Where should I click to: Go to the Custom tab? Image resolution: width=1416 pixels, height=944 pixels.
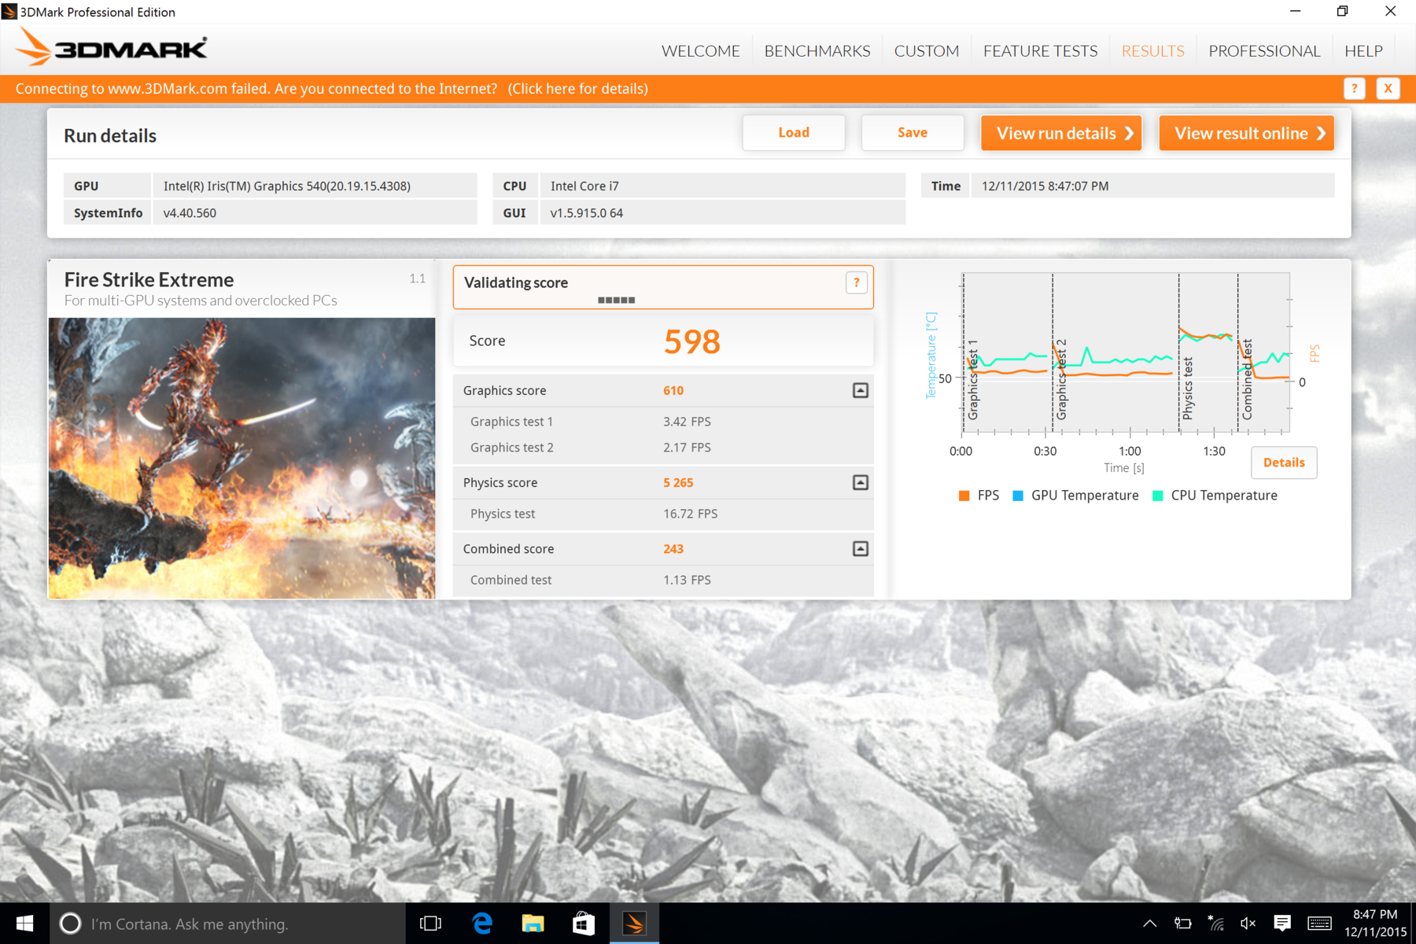point(926,51)
